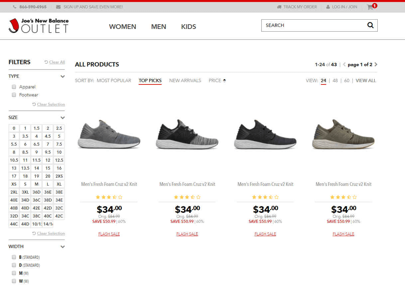
Task: Select size 36D filter
Action: (x=37, y=192)
